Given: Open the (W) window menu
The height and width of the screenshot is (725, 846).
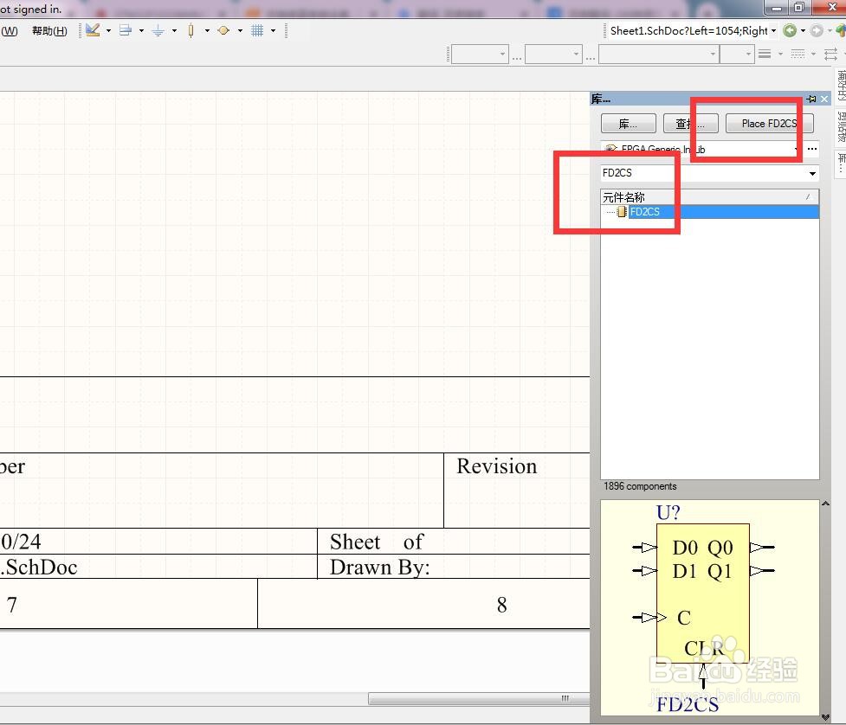Looking at the screenshot, I should coord(10,31).
